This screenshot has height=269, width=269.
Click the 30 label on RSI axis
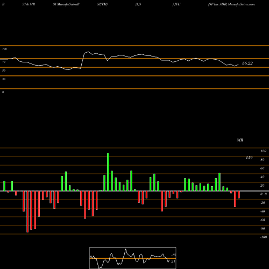pyautogui.click(x=4, y=79)
